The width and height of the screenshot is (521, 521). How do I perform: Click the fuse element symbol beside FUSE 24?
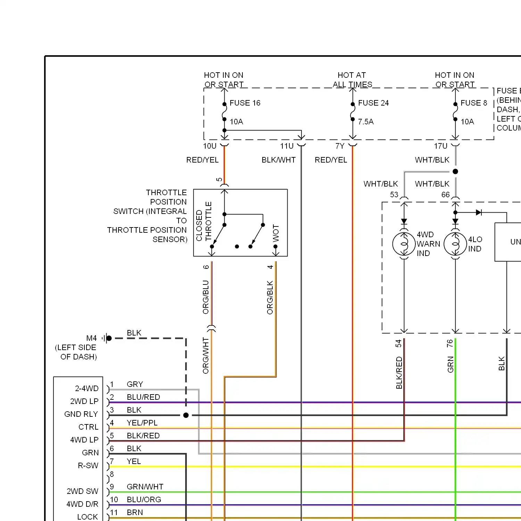(x=353, y=112)
